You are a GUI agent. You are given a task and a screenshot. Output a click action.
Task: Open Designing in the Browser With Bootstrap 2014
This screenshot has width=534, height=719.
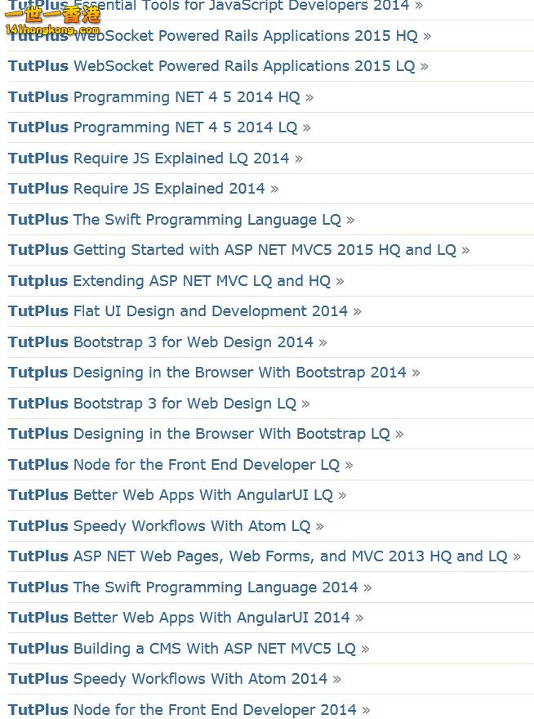(x=214, y=373)
